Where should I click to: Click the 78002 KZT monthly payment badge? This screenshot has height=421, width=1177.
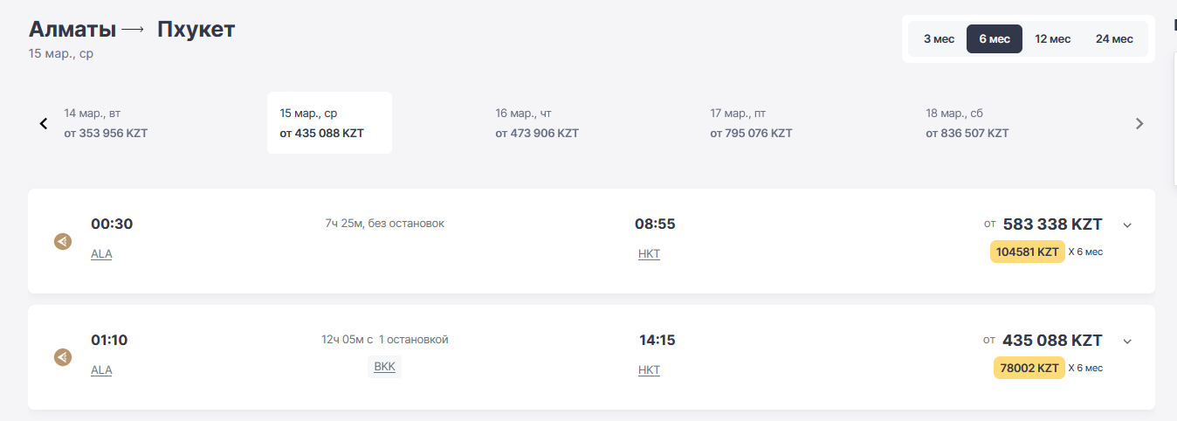point(1029,368)
